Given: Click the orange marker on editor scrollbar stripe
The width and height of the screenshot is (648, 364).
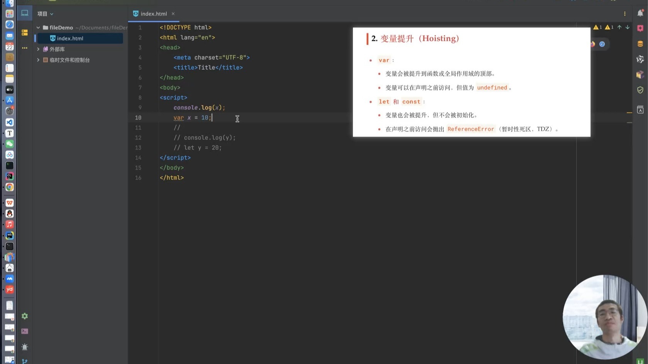Looking at the screenshot, I should pyautogui.click(x=629, y=113).
